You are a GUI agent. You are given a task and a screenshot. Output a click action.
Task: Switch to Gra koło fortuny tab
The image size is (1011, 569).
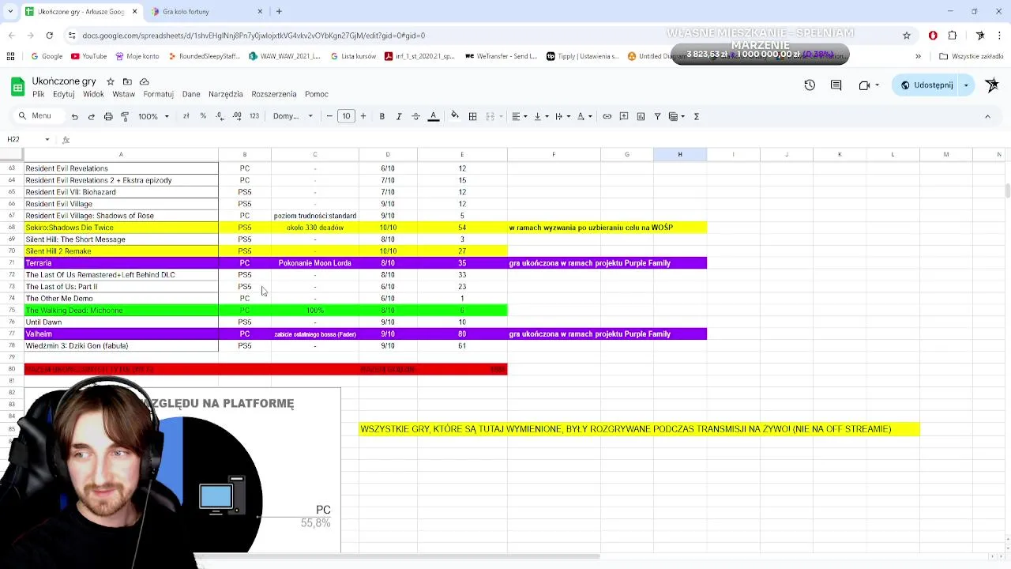pos(205,12)
